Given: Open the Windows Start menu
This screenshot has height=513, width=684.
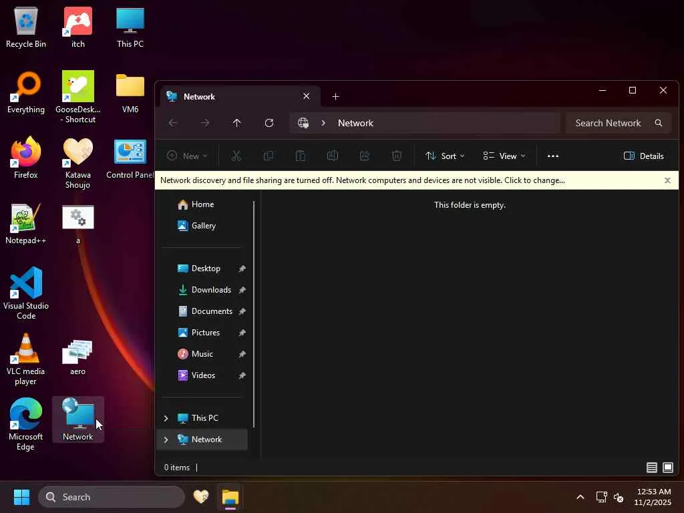Looking at the screenshot, I should (x=21, y=497).
